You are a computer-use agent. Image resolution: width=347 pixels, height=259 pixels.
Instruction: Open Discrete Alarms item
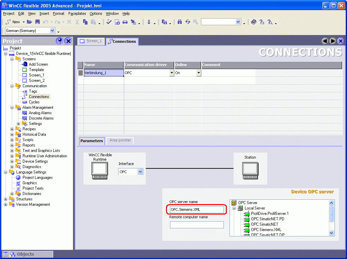[41, 118]
